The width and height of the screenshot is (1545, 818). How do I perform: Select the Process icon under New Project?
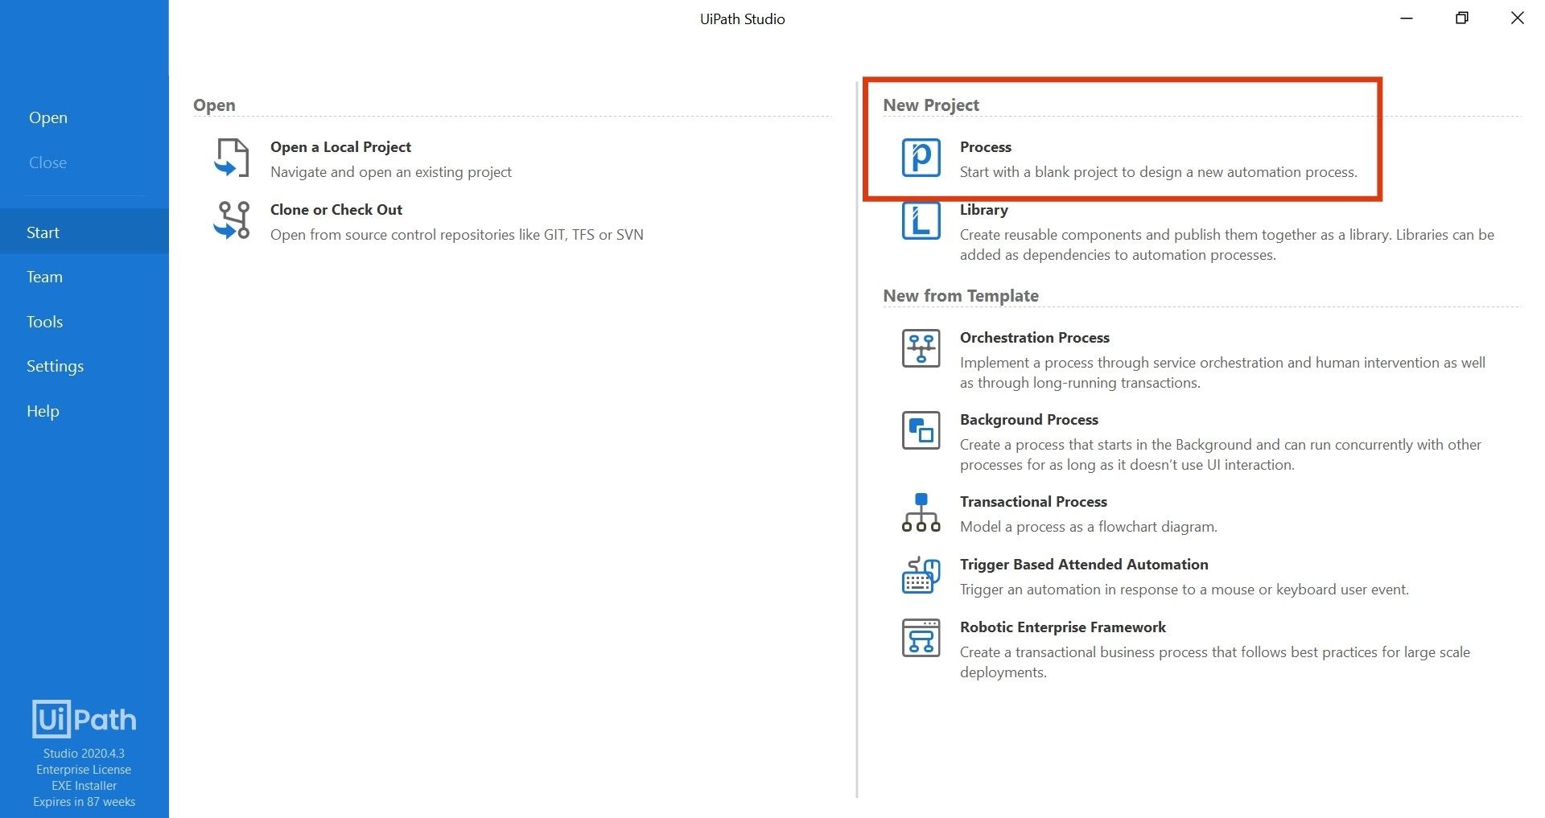tap(920, 158)
